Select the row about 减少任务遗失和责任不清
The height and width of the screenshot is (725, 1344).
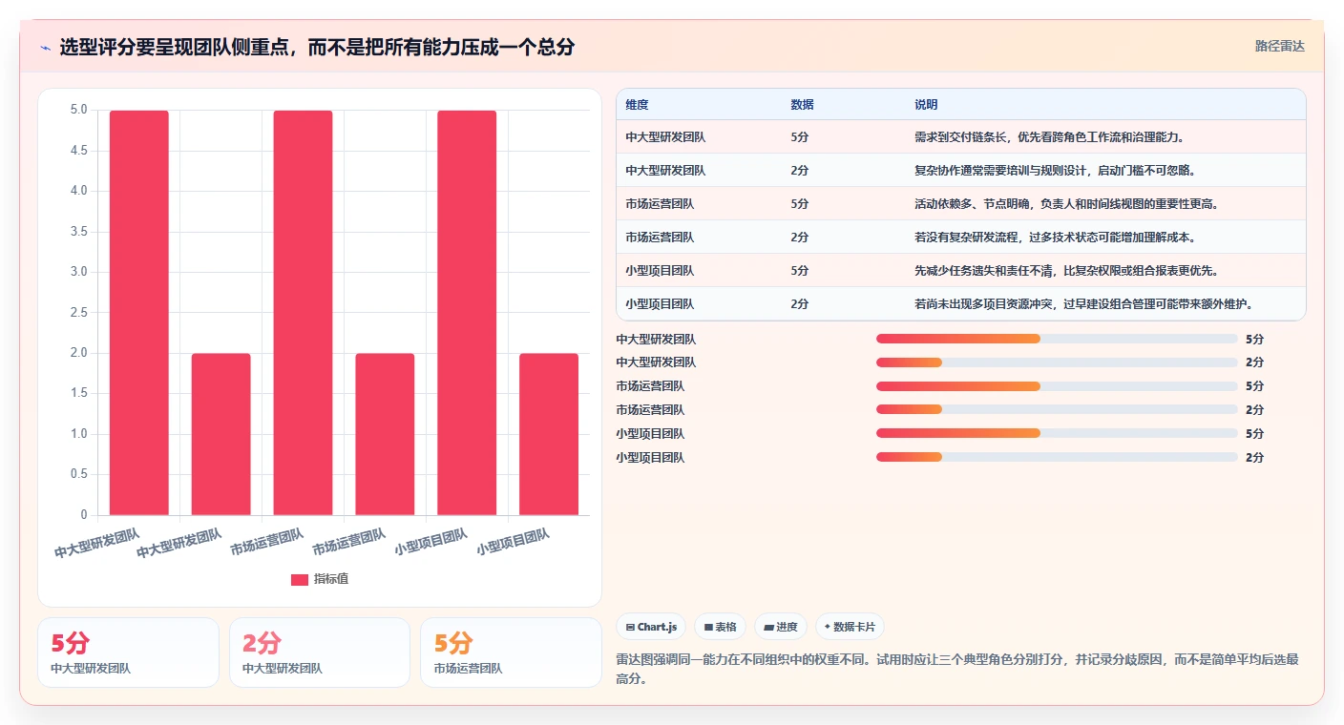(961, 271)
